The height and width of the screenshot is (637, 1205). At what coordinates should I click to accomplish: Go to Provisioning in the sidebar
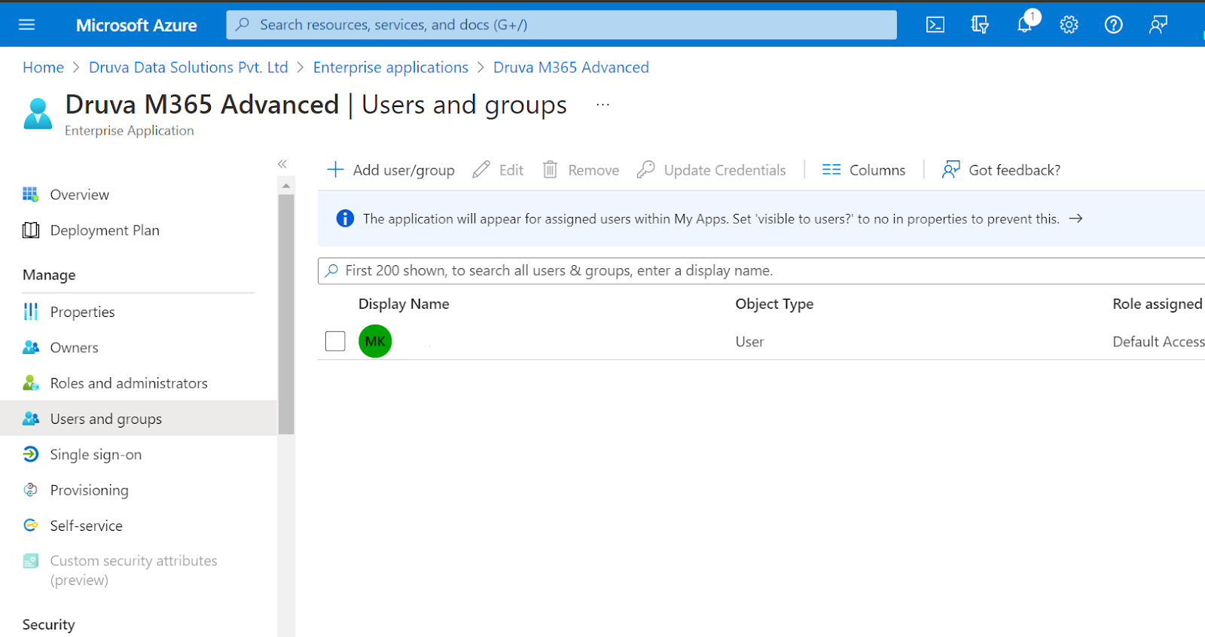pyautogui.click(x=89, y=490)
